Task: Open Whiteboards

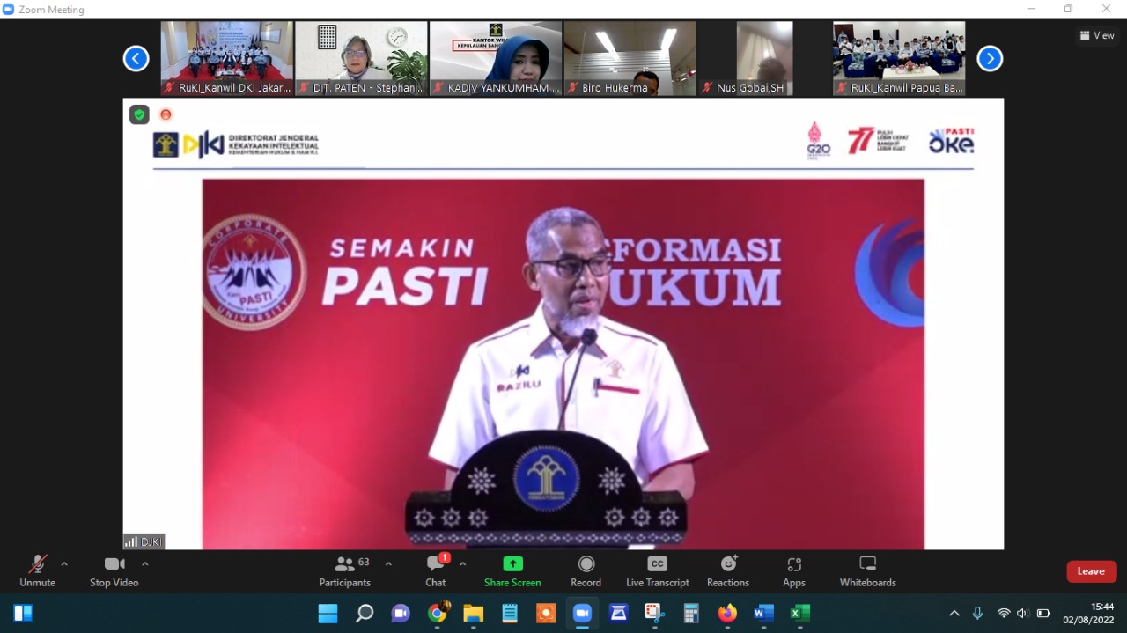Action: coord(867,570)
